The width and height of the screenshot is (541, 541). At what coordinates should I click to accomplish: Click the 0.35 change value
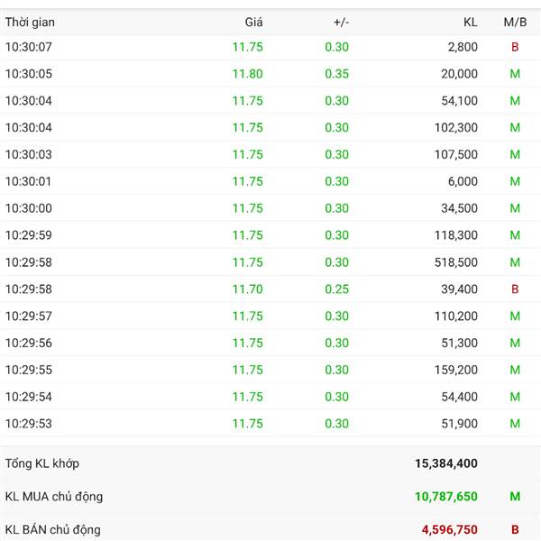click(337, 74)
